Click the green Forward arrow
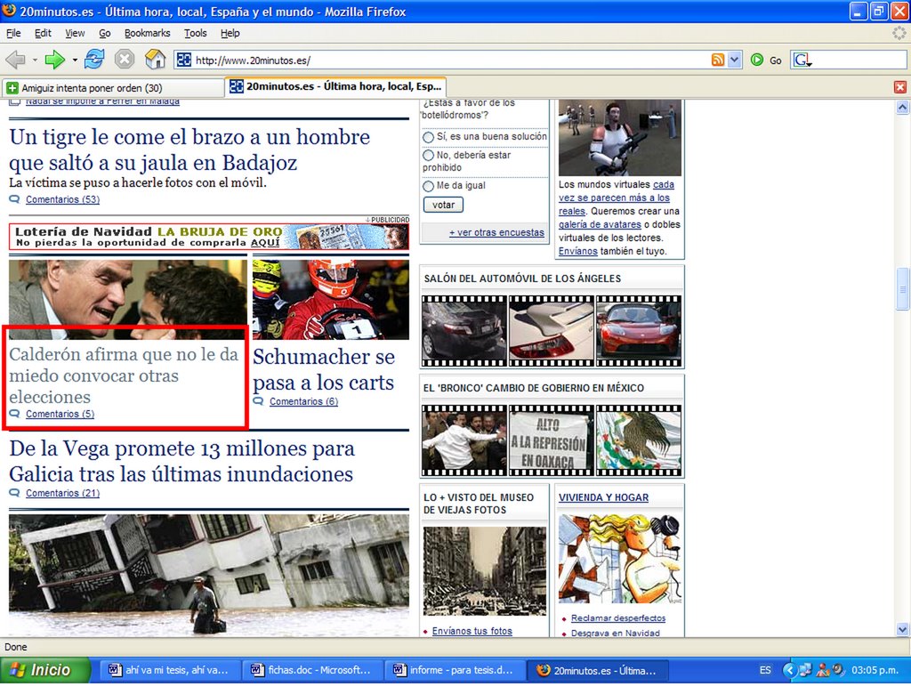The width and height of the screenshot is (911, 686). click(54, 60)
